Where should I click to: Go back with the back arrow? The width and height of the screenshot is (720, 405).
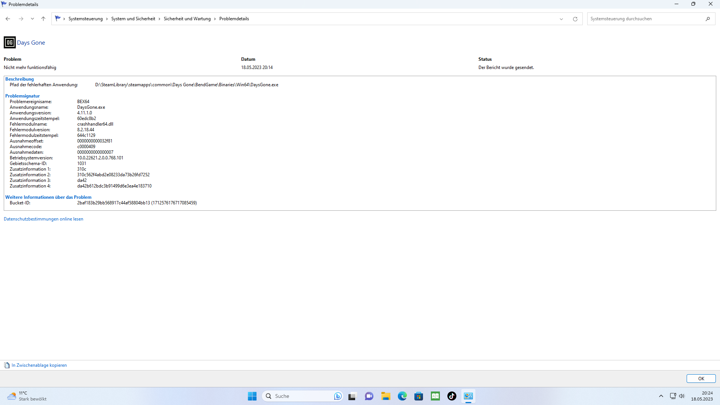click(x=8, y=19)
